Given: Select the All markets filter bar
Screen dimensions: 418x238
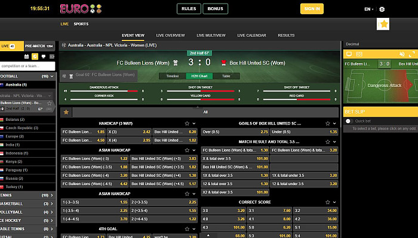Looking at the screenshot, I should (205, 112).
